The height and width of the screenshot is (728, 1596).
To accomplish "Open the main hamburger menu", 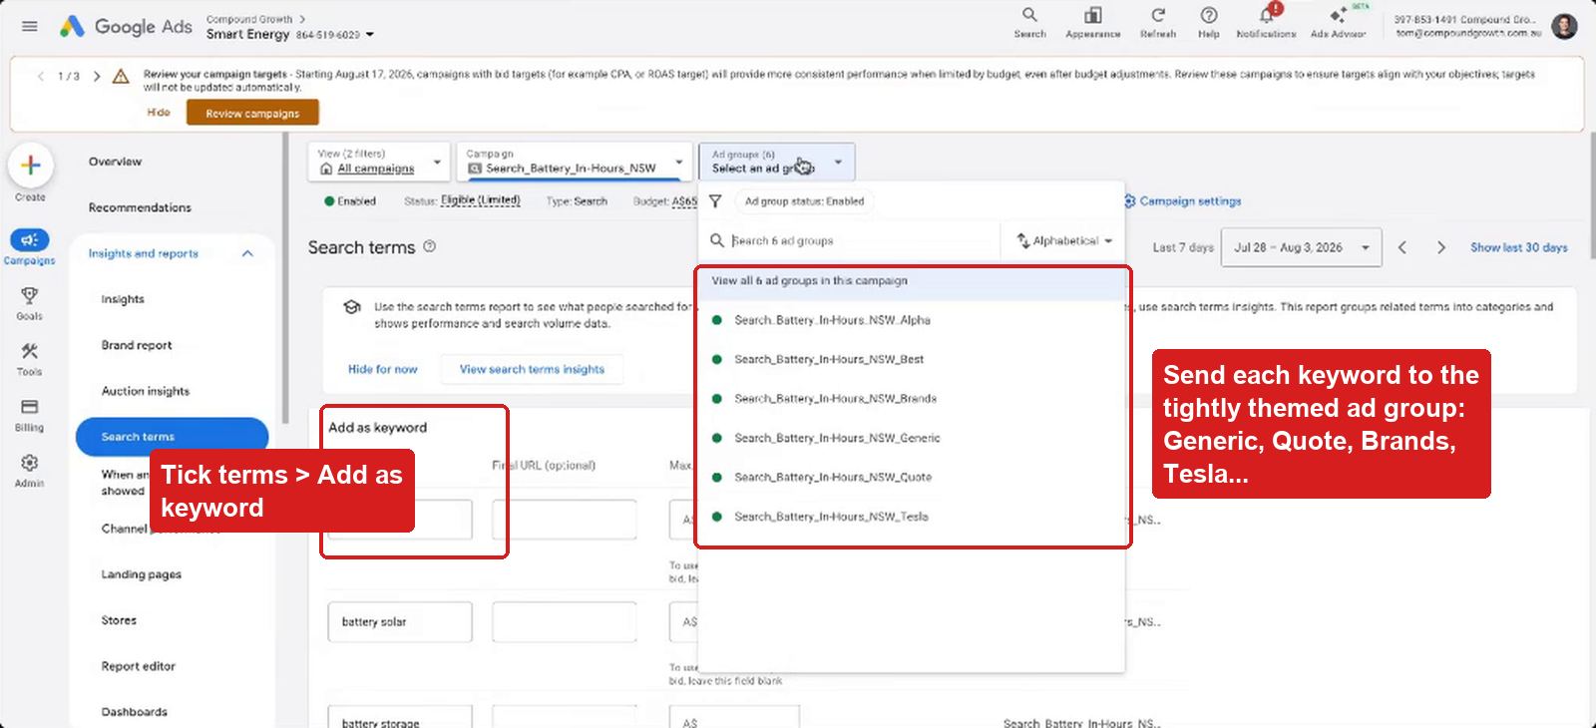I will point(30,26).
